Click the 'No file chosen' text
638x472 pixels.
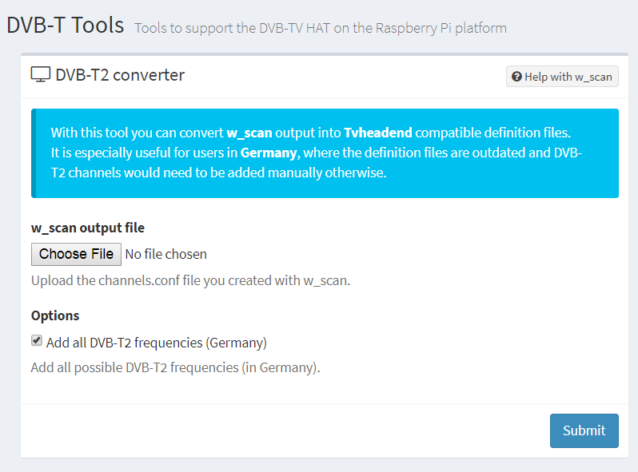[165, 254]
